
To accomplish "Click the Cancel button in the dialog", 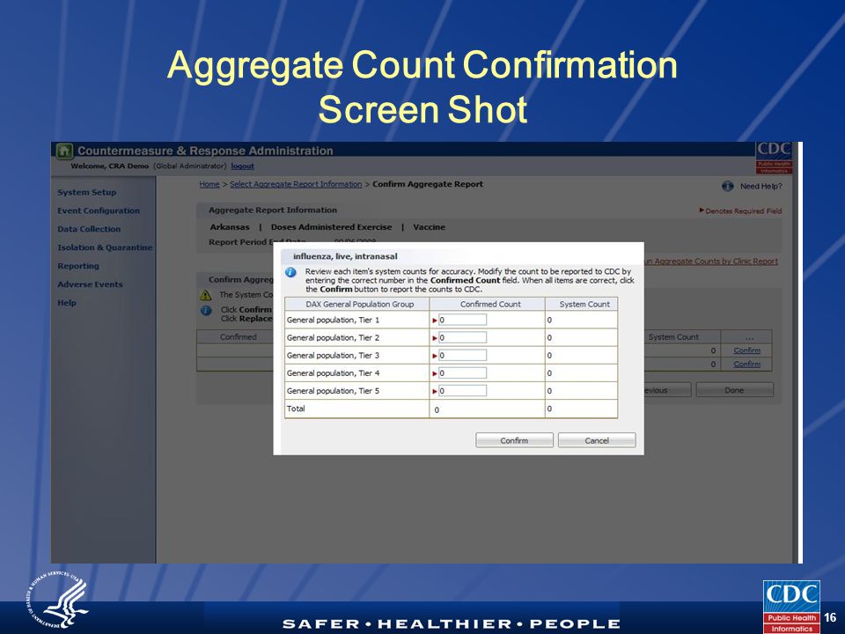I will click(597, 440).
